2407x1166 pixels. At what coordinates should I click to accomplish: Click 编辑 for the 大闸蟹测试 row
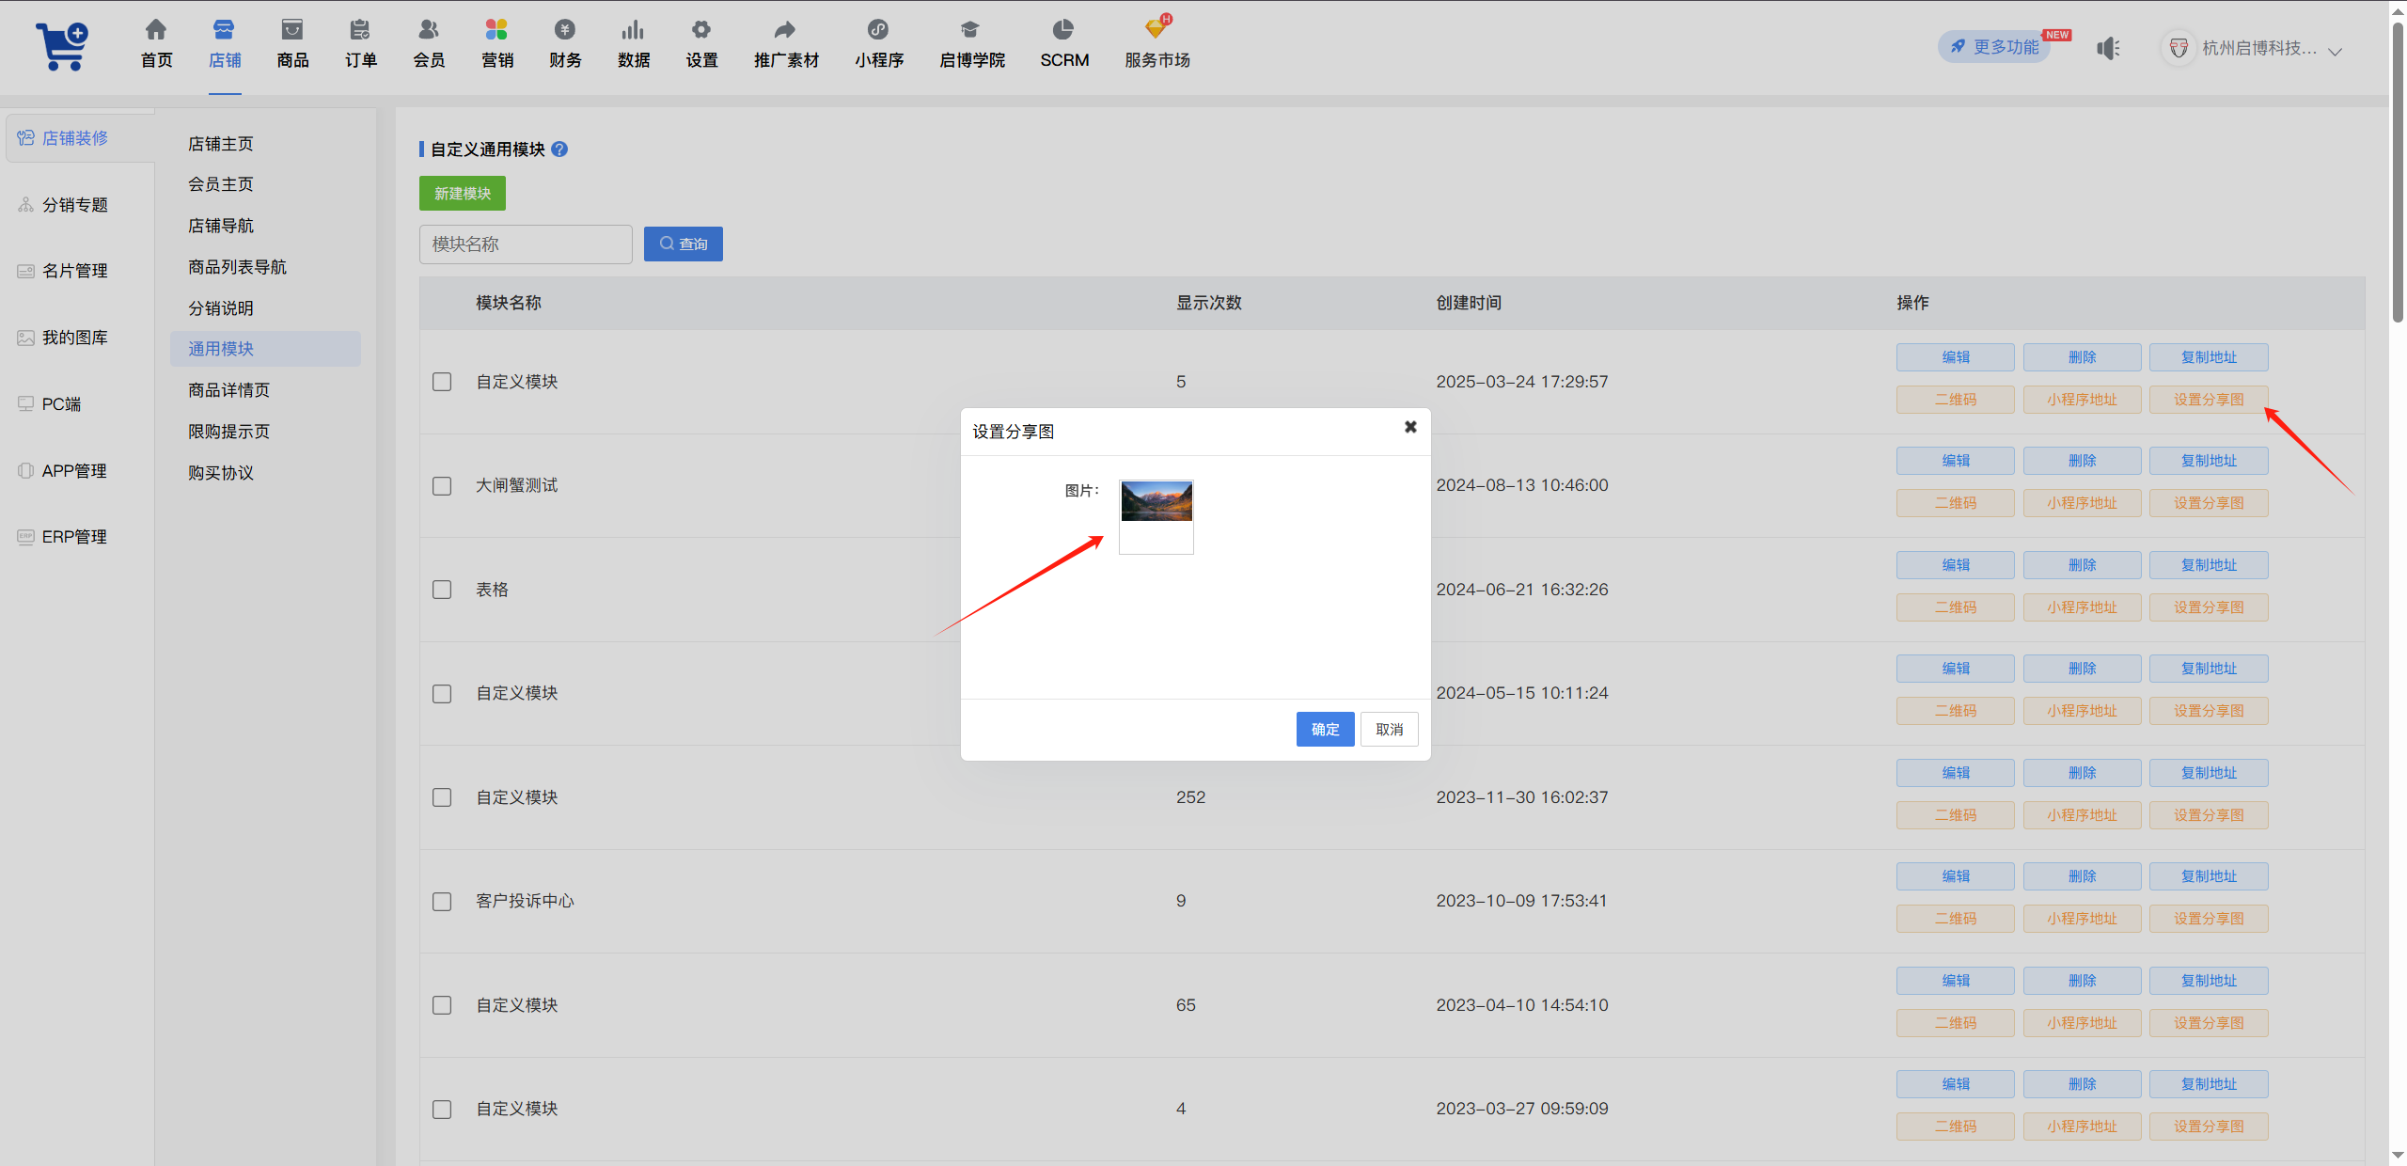1956,461
